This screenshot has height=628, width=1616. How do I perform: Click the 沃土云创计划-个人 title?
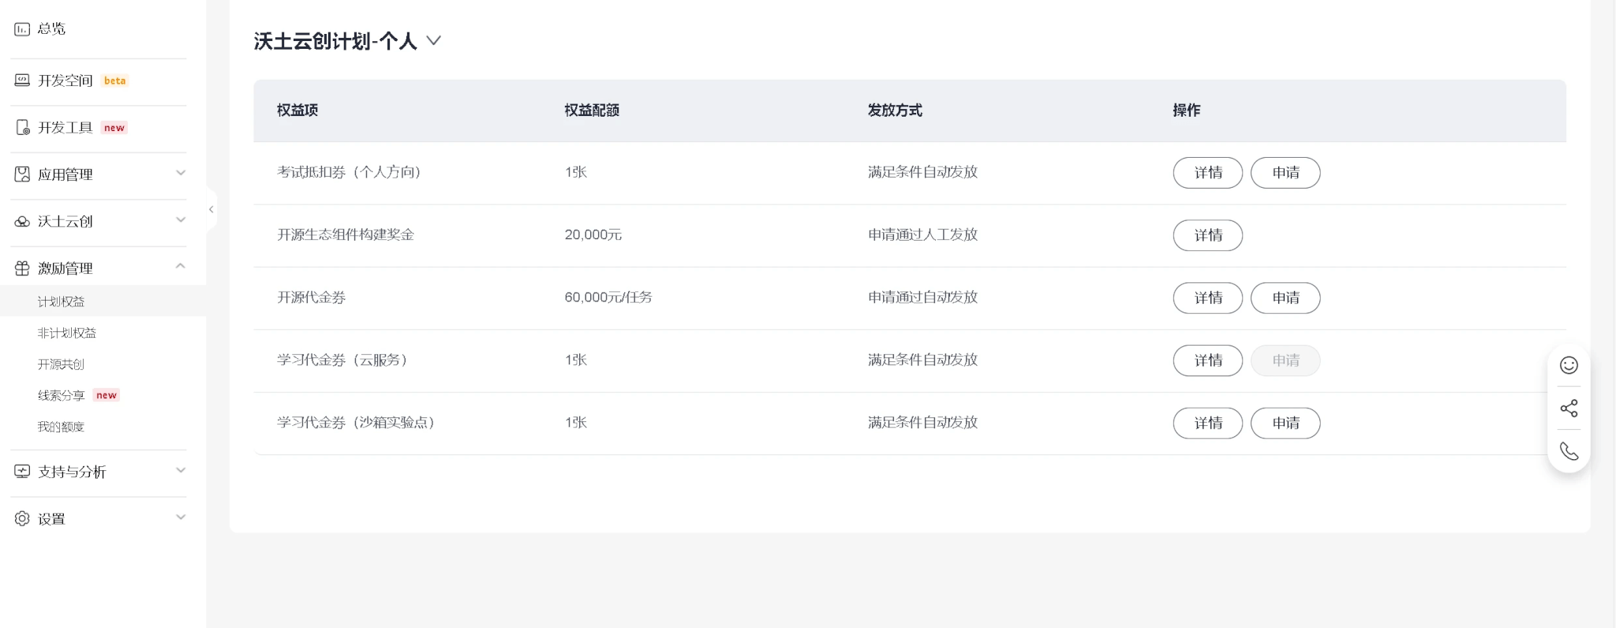click(x=335, y=41)
